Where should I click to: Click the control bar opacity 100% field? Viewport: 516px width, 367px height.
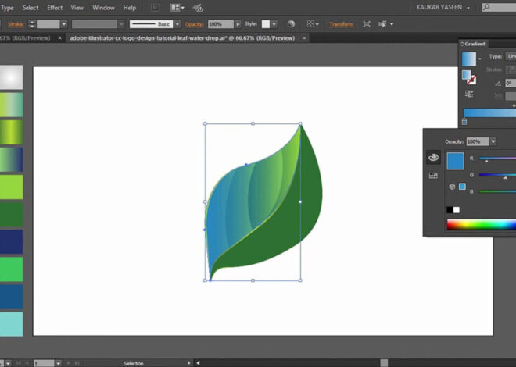(220, 24)
